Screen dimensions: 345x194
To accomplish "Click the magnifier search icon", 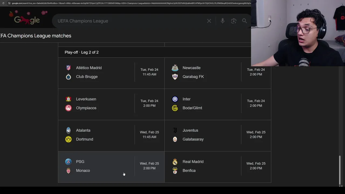I will pos(244,21).
